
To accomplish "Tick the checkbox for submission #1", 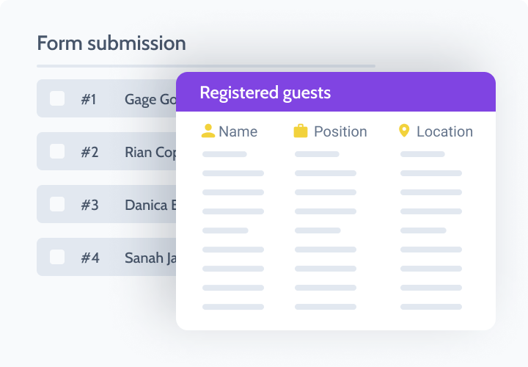I will 57,99.
